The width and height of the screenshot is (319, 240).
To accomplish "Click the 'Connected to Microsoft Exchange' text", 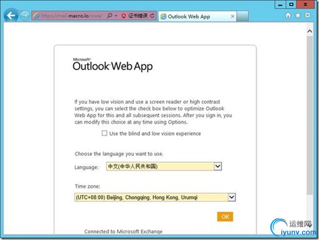I will pos(123,231).
